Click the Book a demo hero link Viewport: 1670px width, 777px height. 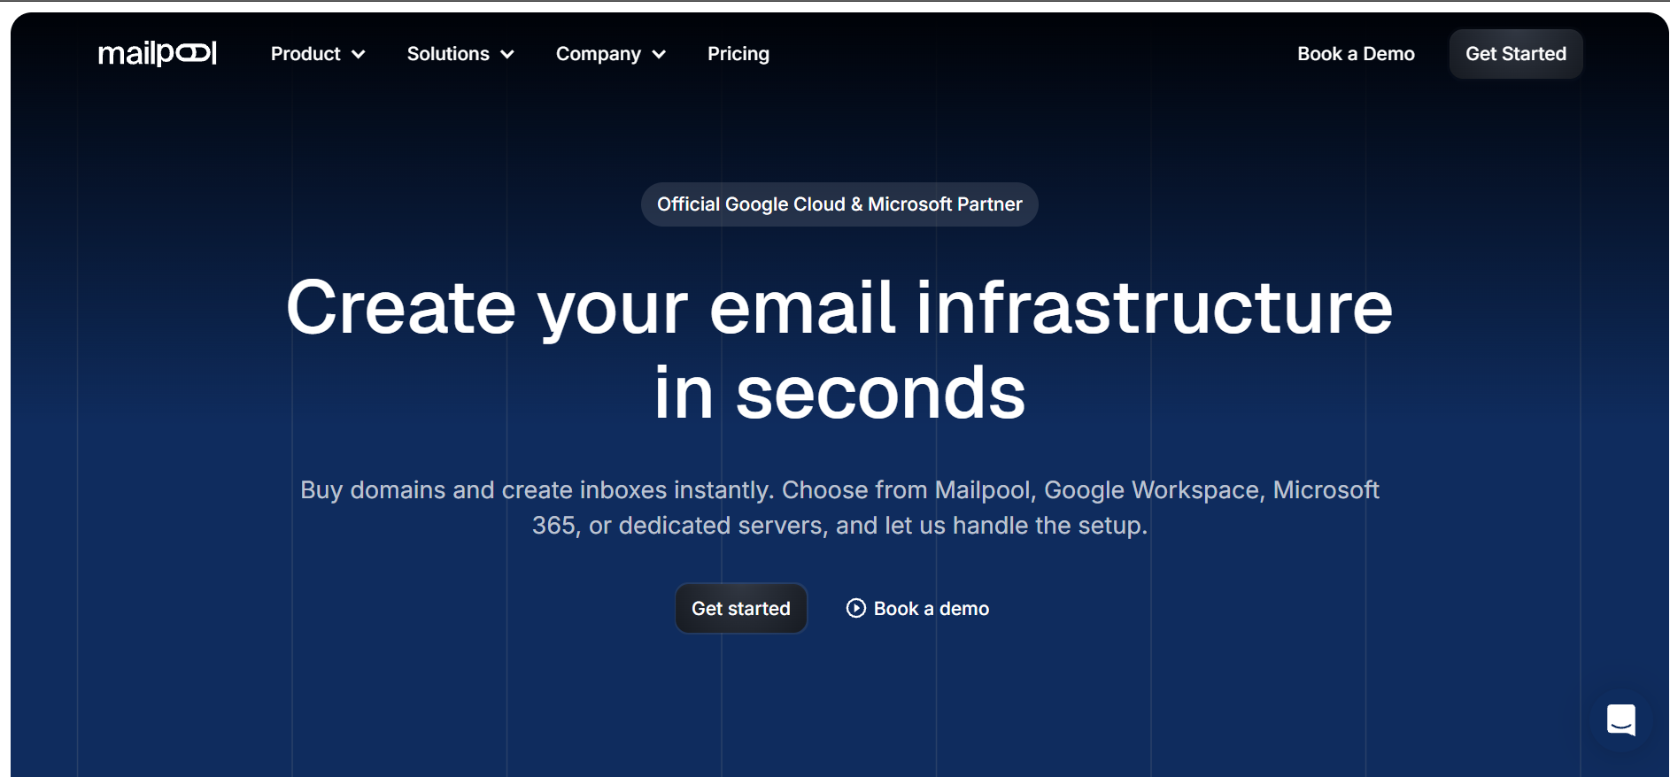917,608
